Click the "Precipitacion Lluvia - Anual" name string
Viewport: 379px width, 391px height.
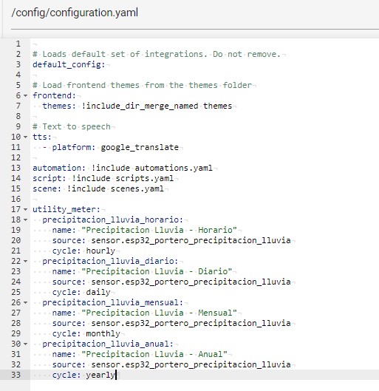pyautogui.click(x=154, y=354)
